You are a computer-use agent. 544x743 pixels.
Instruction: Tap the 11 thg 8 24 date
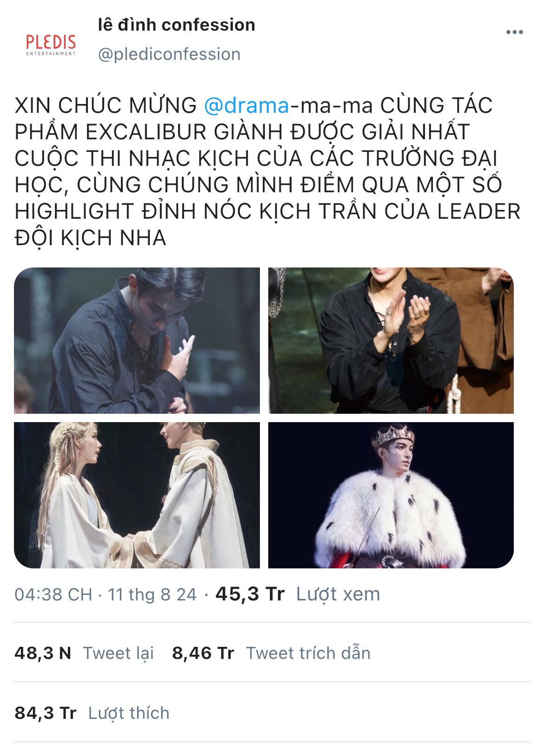(153, 594)
